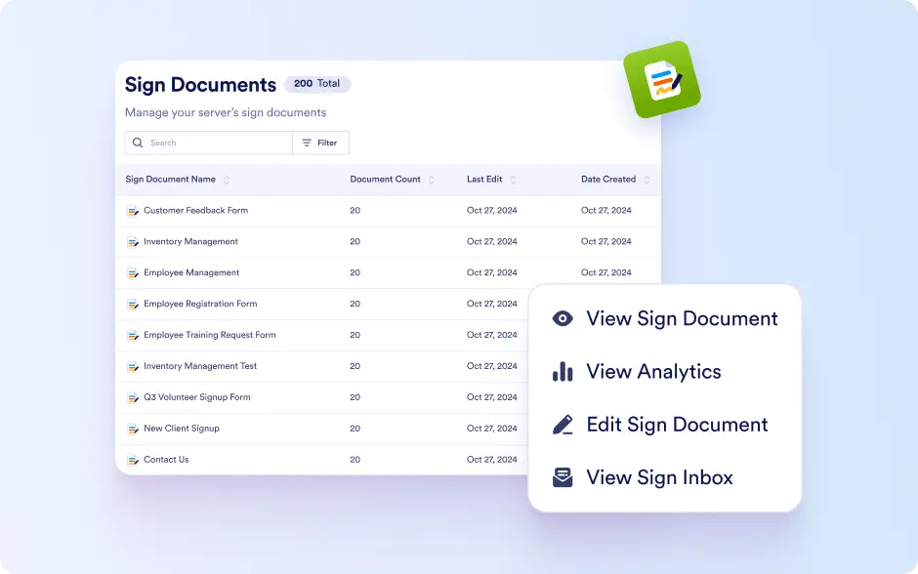Viewport: 918px width, 574px height.
Task: Click Date Created value of Employee Management
Action: pyautogui.click(x=605, y=272)
